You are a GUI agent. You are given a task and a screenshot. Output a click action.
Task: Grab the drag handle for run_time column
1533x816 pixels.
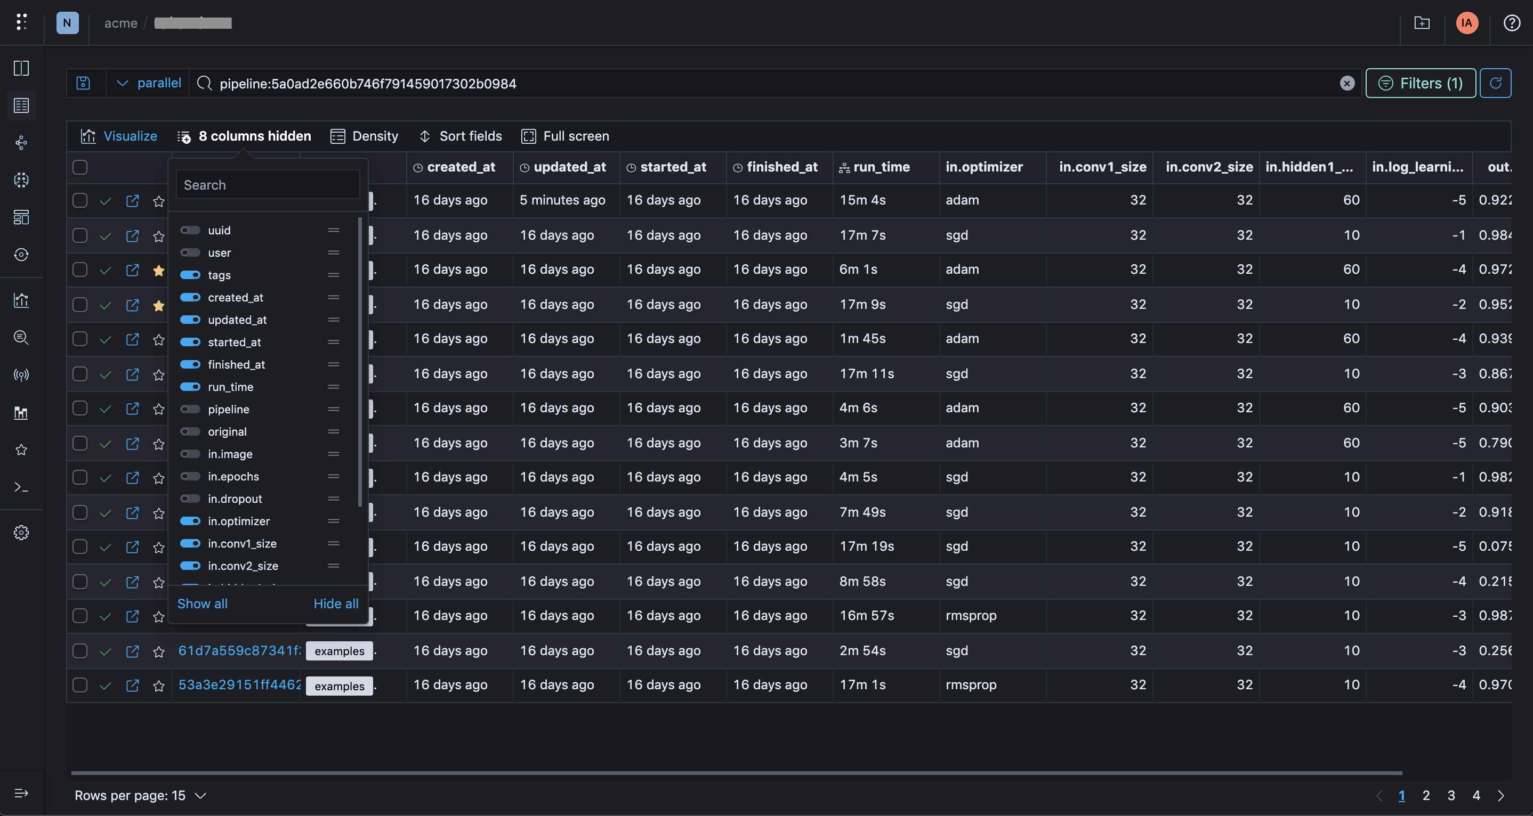(333, 387)
